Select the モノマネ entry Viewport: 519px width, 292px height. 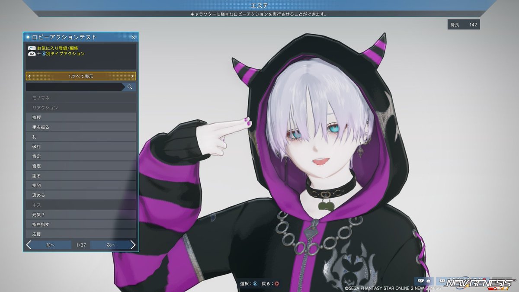click(81, 98)
